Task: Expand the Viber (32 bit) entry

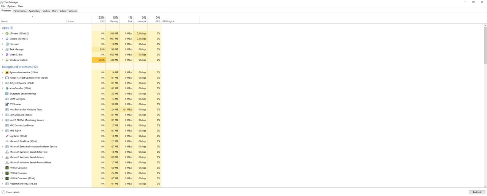Action: pyautogui.click(x=2, y=55)
